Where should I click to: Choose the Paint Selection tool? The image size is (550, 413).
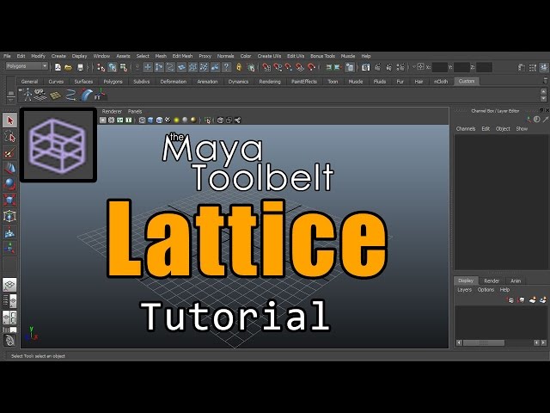tap(9, 153)
